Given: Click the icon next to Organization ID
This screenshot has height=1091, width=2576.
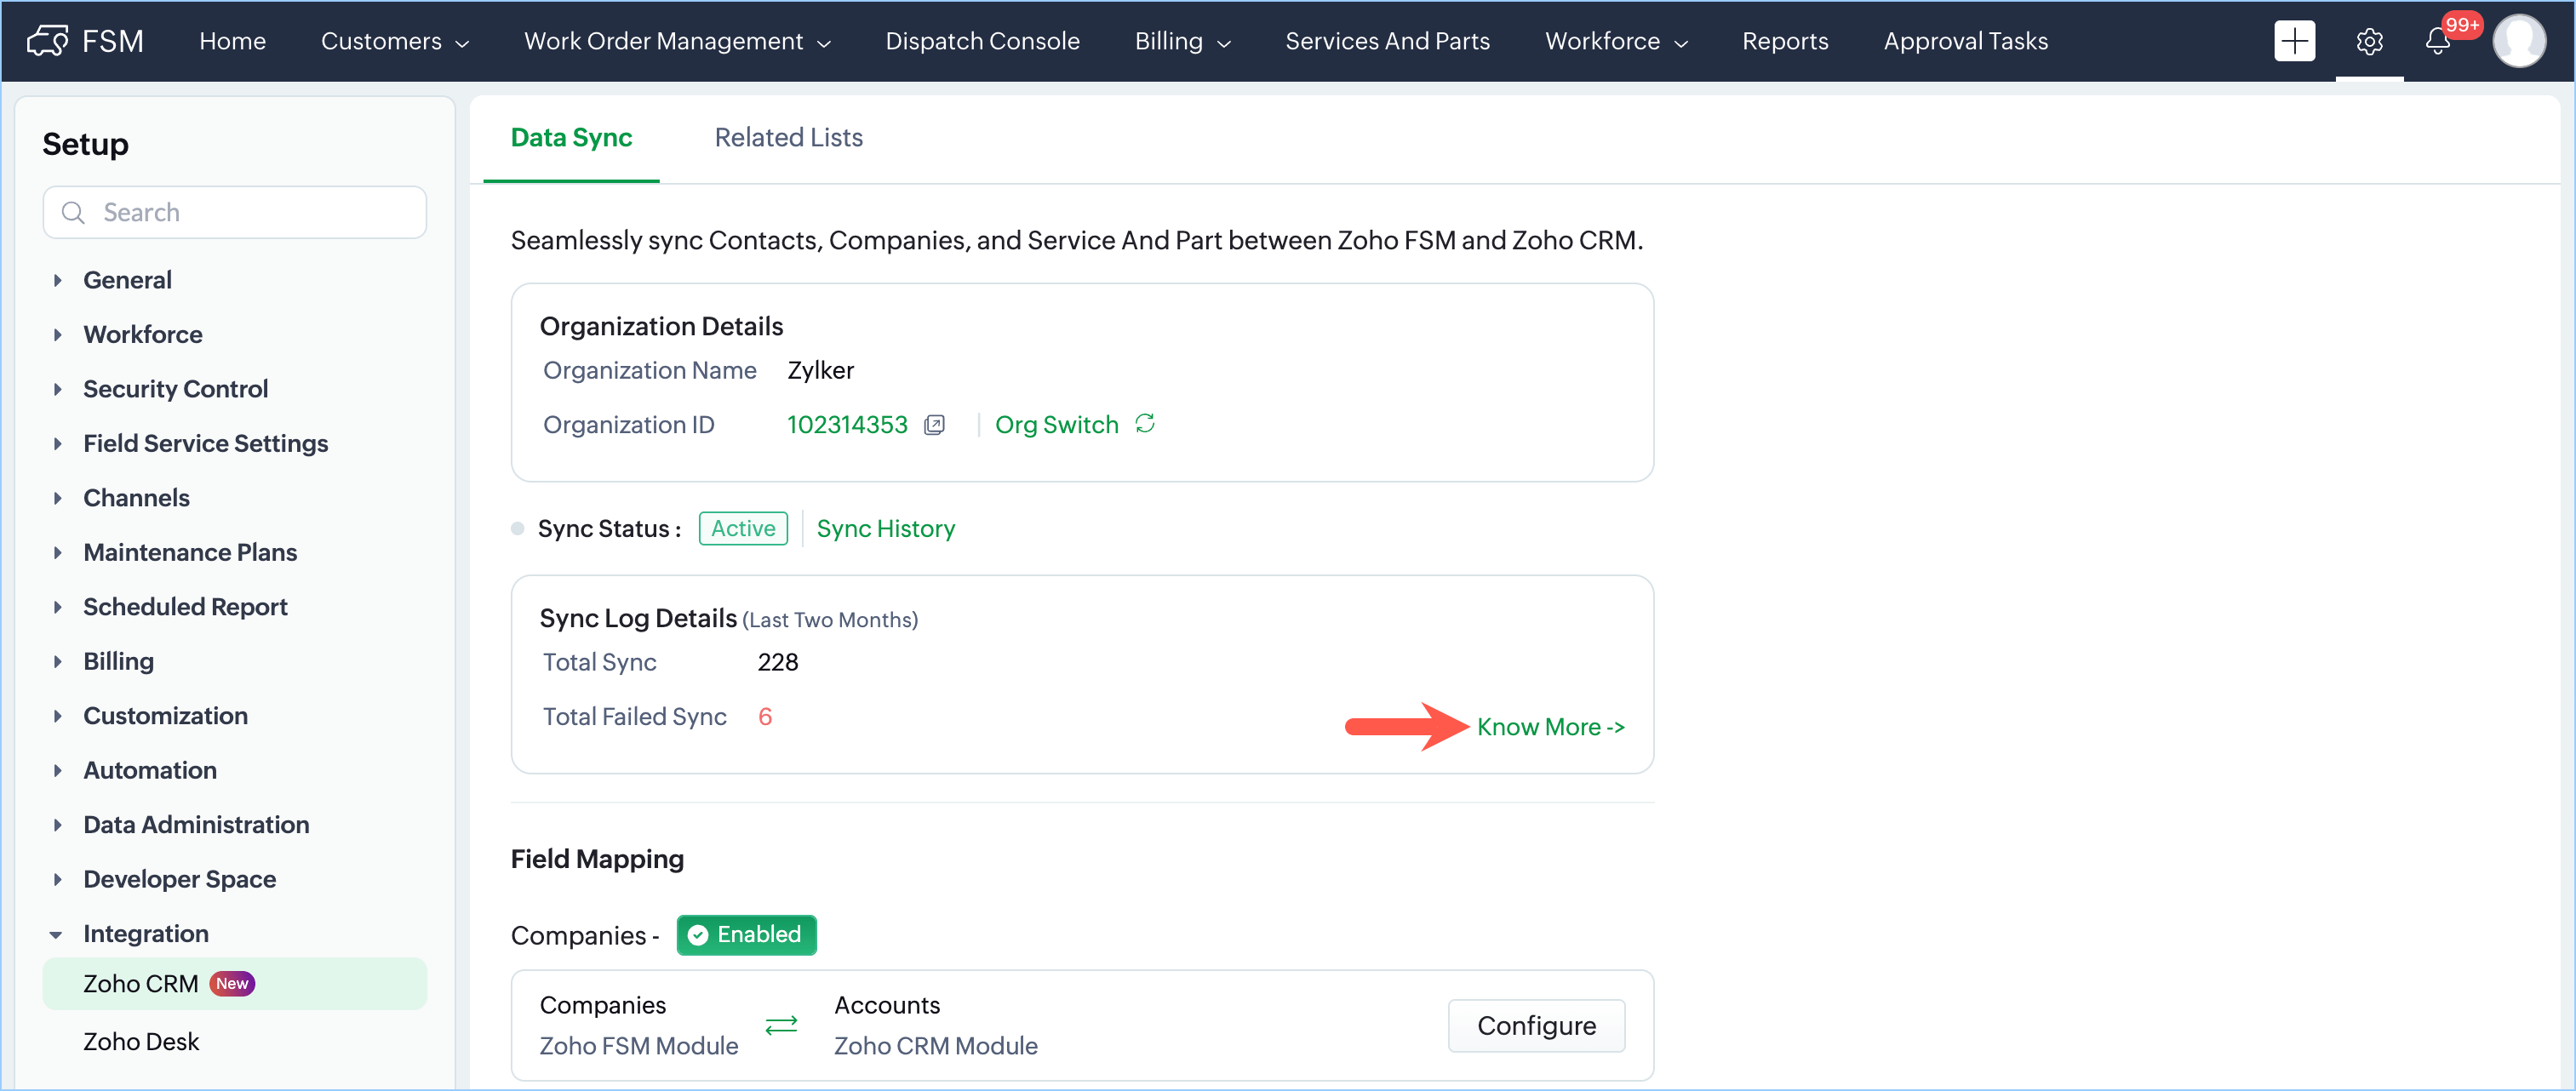Looking at the screenshot, I should [934, 425].
